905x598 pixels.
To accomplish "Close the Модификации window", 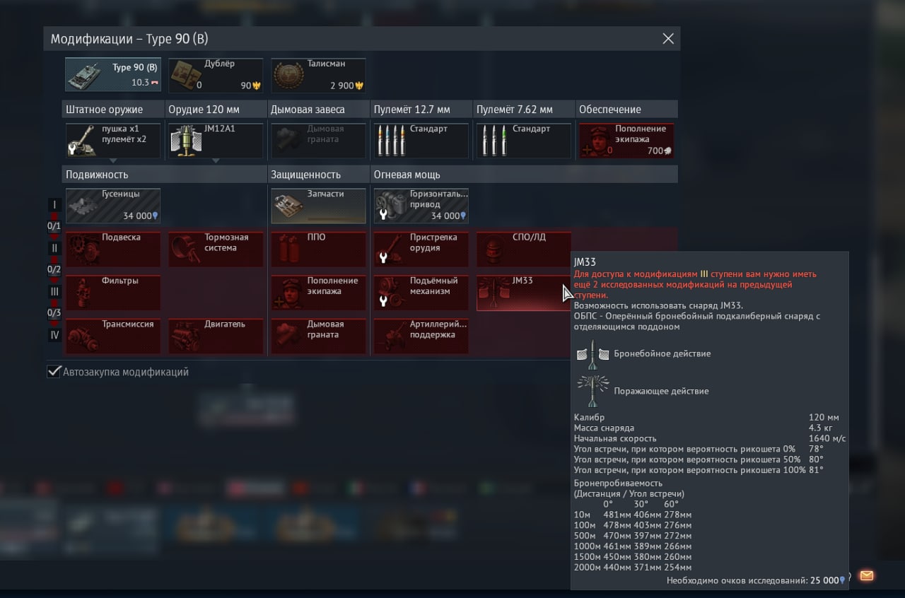I will point(668,39).
